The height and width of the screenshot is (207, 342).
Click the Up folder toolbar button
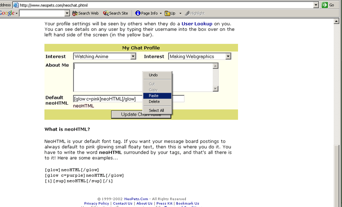(x=170, y=13)
